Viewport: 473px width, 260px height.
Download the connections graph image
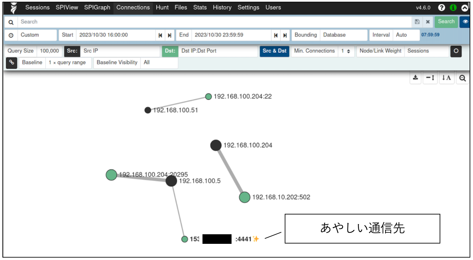(x=416, y=78)
